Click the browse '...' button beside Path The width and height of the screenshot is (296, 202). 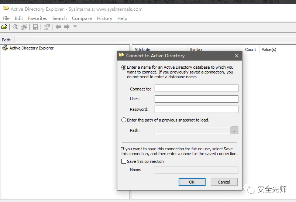(x=235, y=130)
